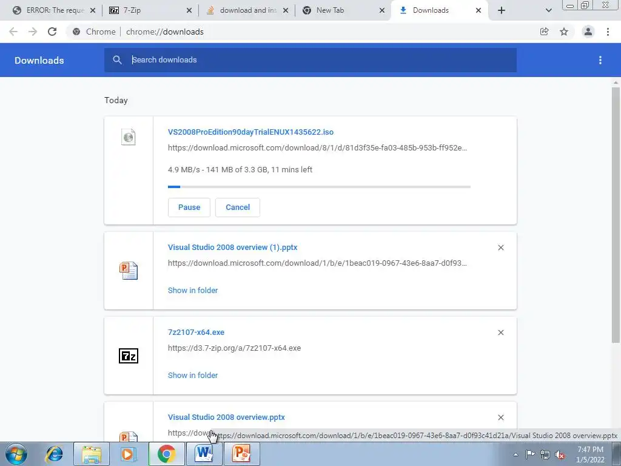Cancel the ISO download
Viewport: 621px width, 466px height.
(x=238, y=208)
